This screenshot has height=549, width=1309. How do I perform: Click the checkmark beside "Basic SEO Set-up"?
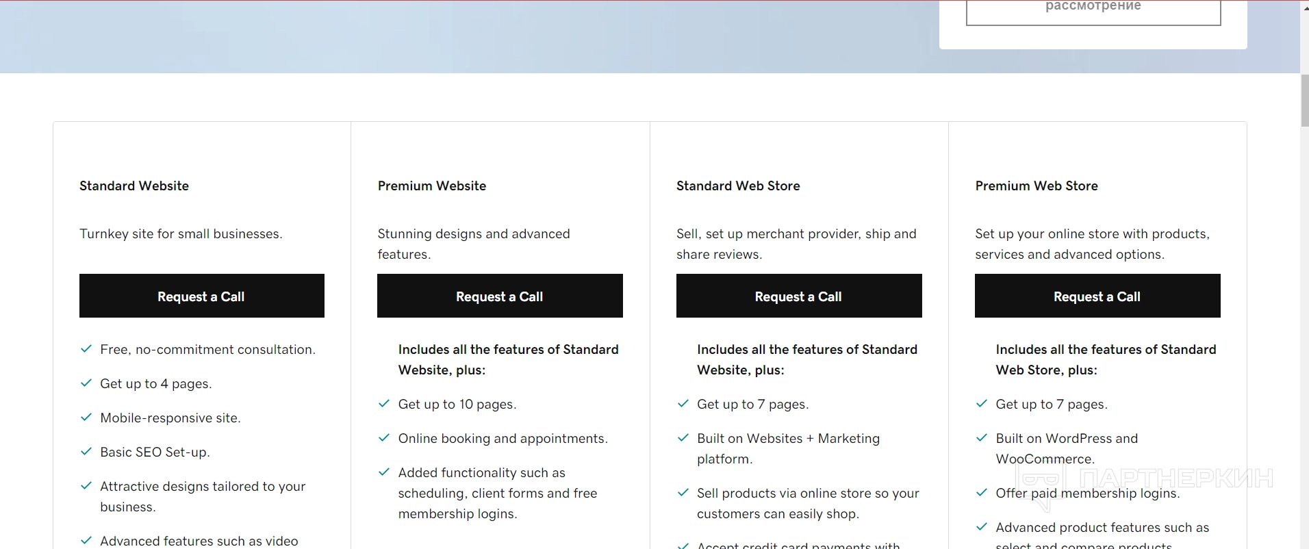86,452
